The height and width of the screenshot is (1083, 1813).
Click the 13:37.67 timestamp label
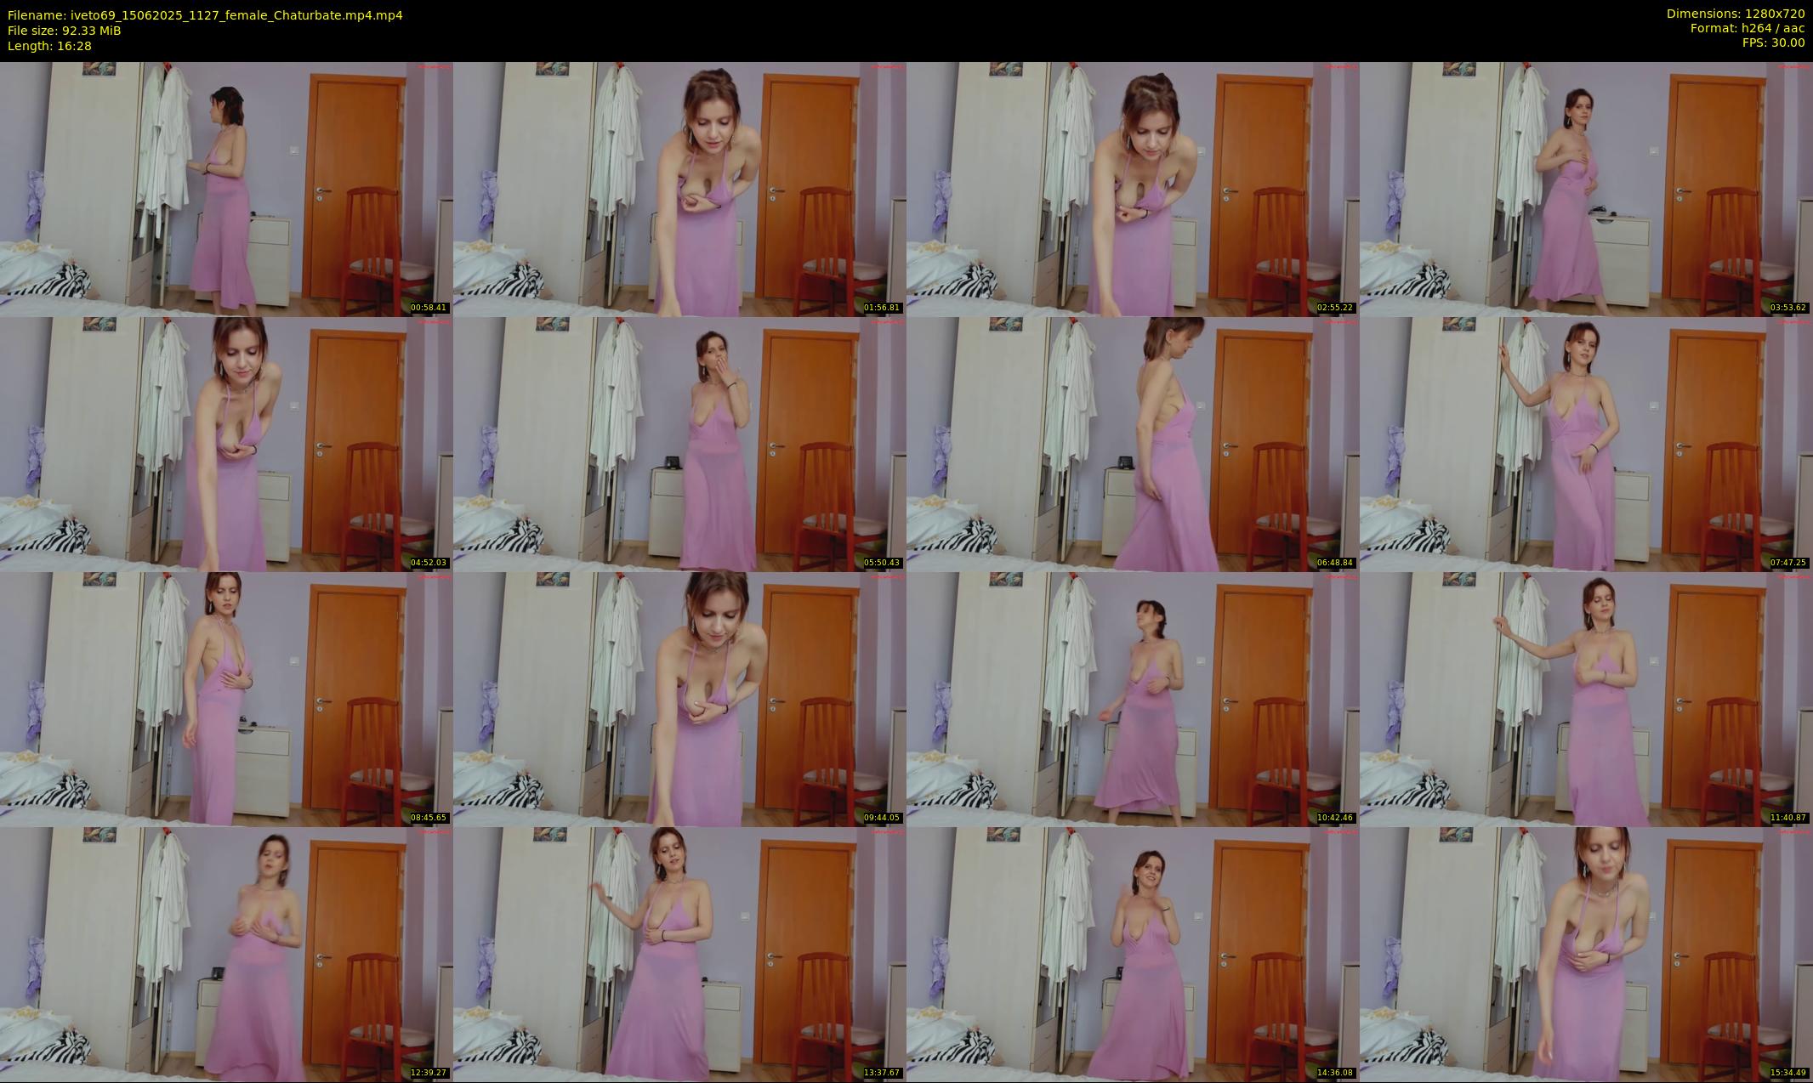882,1072
